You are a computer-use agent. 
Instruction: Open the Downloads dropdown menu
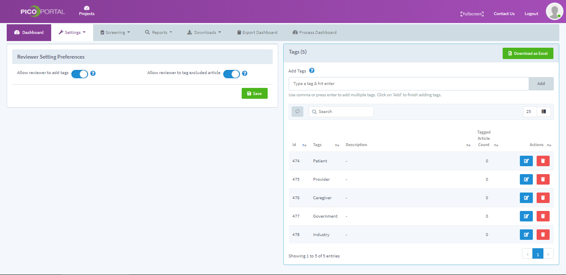[x=204, y=32]
